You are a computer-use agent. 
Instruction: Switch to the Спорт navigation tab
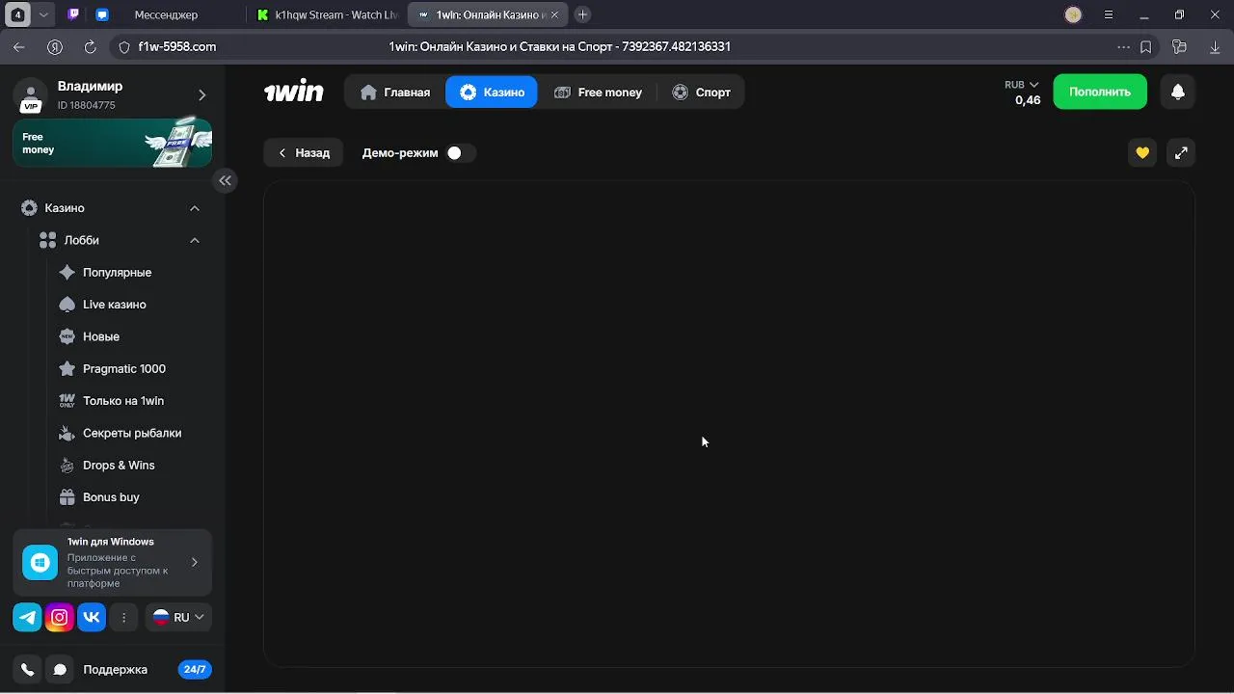(701, 93)
